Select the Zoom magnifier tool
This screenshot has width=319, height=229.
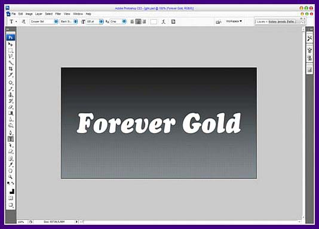tap(10, 177)
